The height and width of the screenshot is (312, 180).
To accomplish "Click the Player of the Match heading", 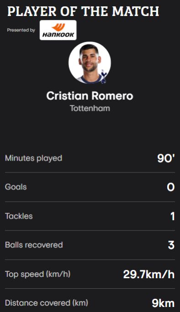I will [x=83, y=11].
